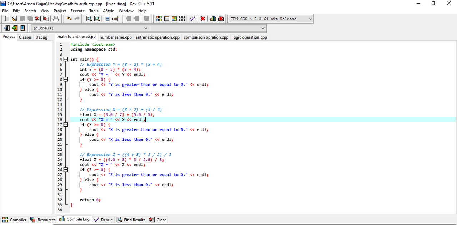Start debugging with the checkmark icon
Screen dimensions: 457x225
[192, 19]
